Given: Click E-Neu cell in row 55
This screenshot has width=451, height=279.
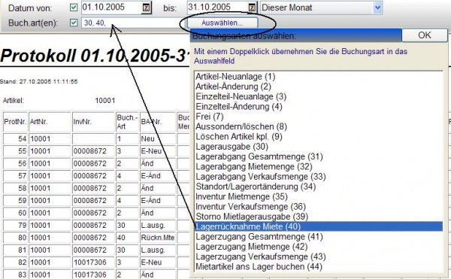Looking at the screenshot, I should 158,151.
